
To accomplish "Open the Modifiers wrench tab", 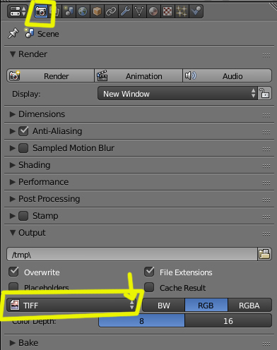I will click(125, 11).
